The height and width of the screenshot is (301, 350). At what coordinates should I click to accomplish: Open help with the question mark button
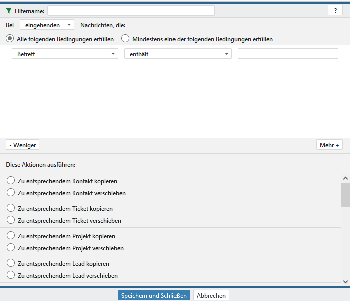pyautogui.click(x=335, y=11)
